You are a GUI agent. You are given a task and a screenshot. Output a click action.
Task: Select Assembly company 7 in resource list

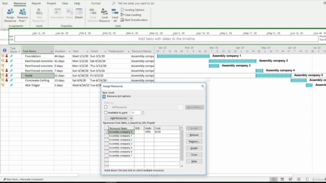121,156
